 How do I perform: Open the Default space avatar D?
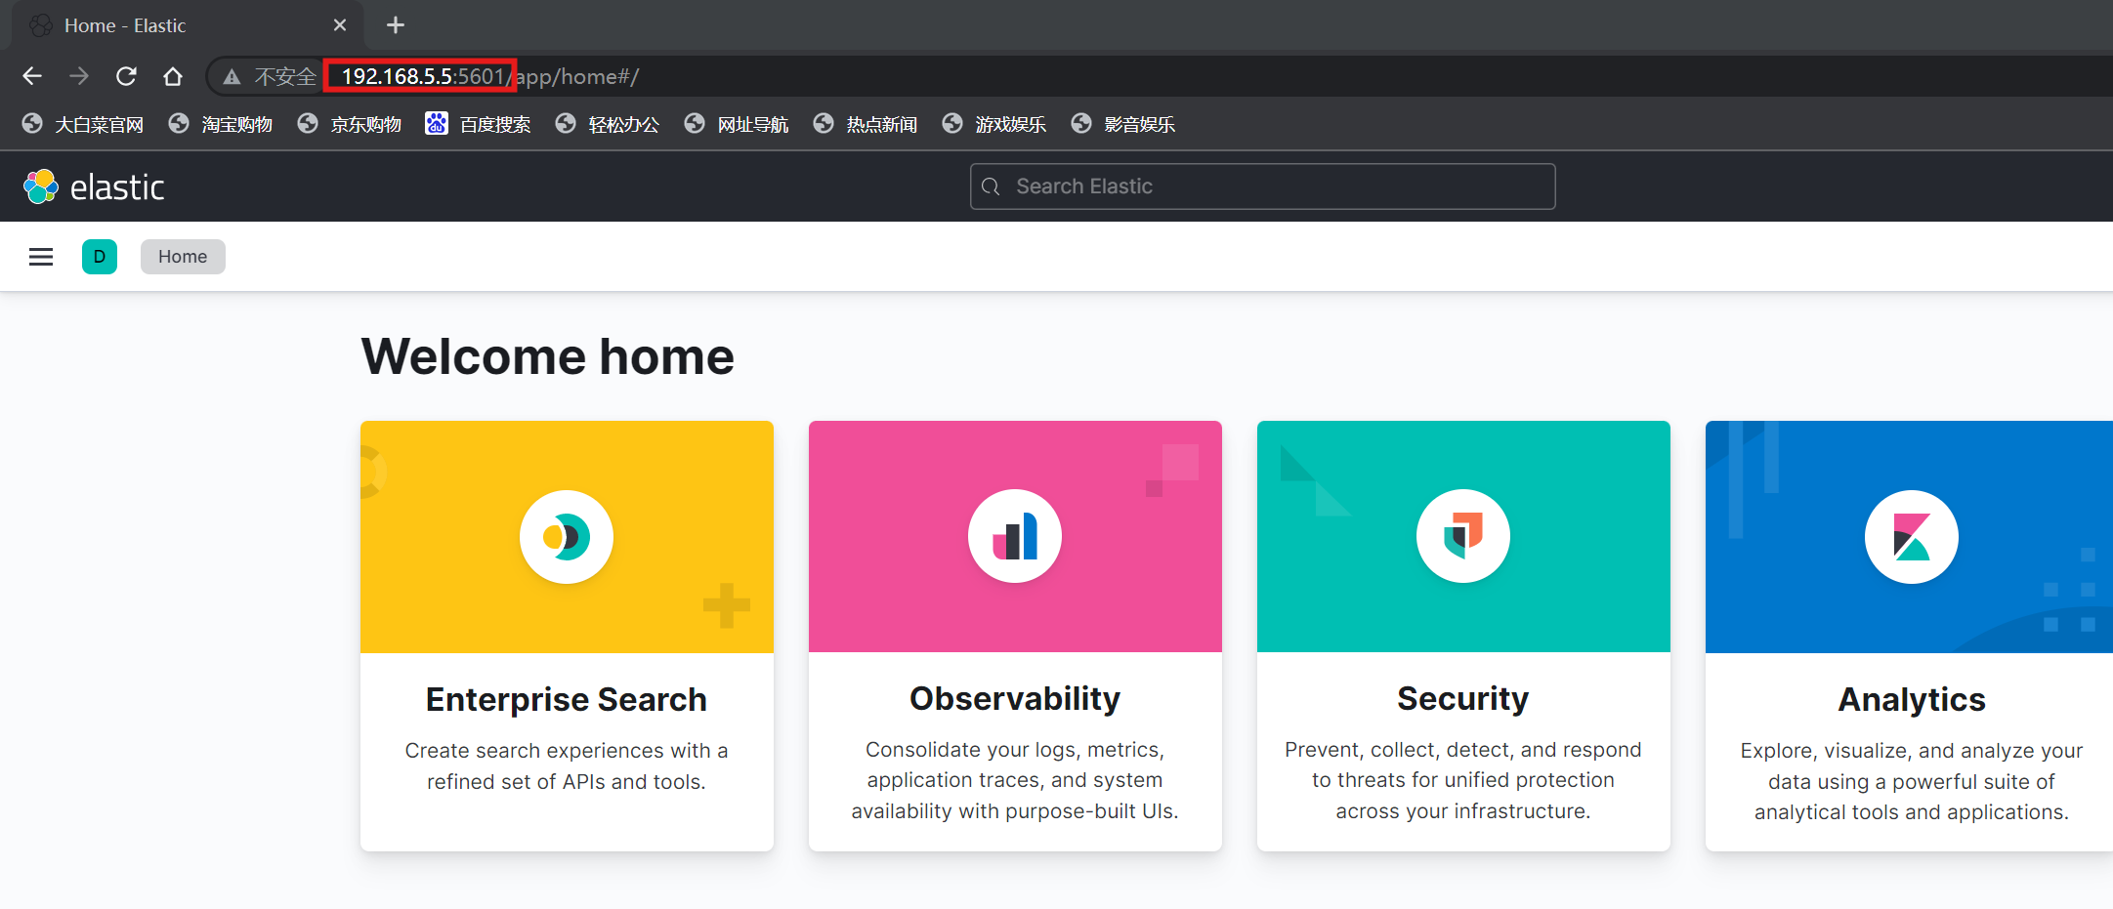pyautogui.click(x=100, y=257)
